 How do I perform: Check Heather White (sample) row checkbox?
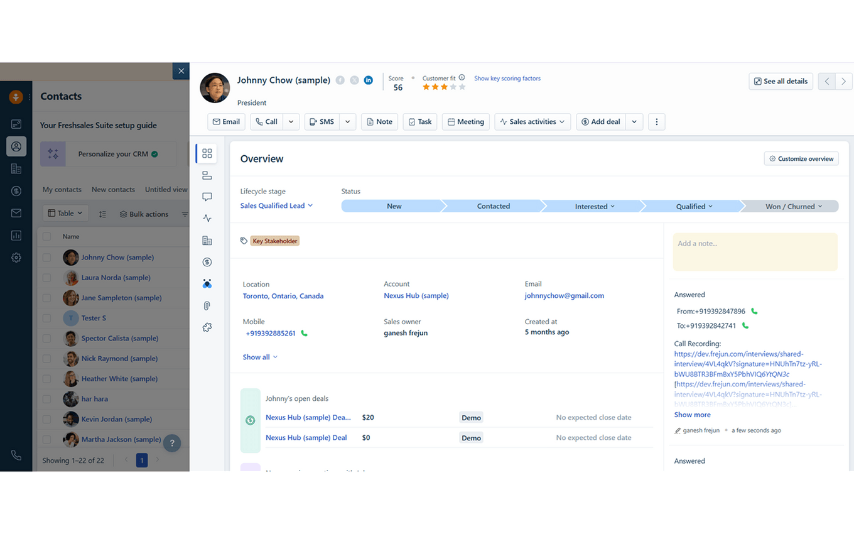(x=47, y=379)
